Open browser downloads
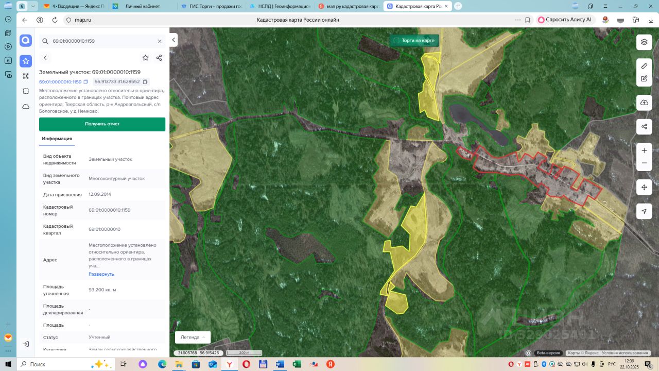 point(651,20)
